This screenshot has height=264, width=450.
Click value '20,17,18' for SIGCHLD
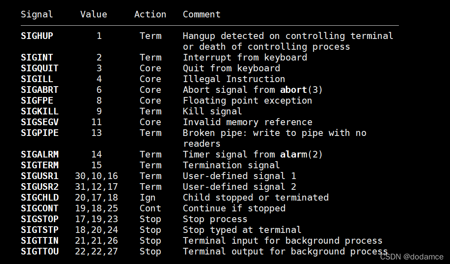tap(96, 198)
